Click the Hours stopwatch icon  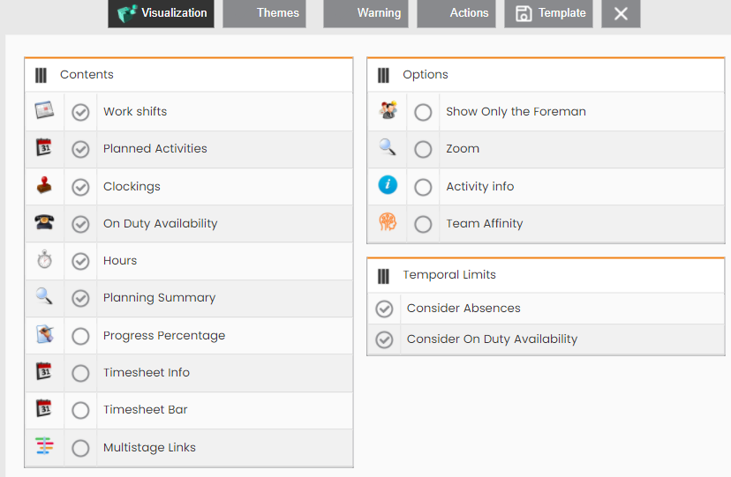45,259
